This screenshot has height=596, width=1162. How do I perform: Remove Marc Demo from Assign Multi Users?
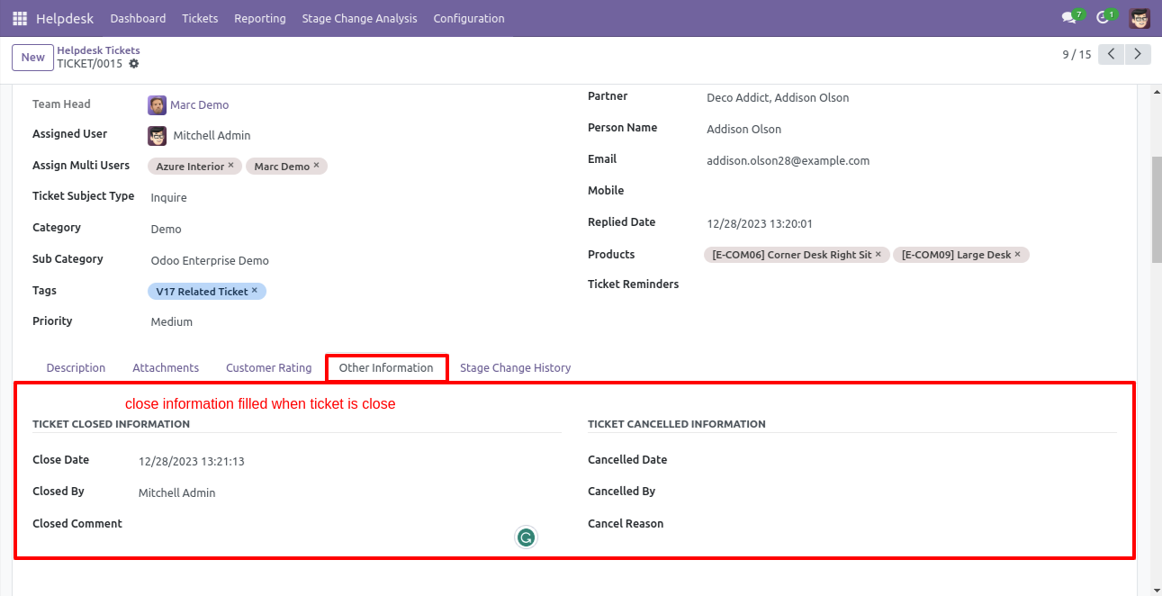click(317, 166)
